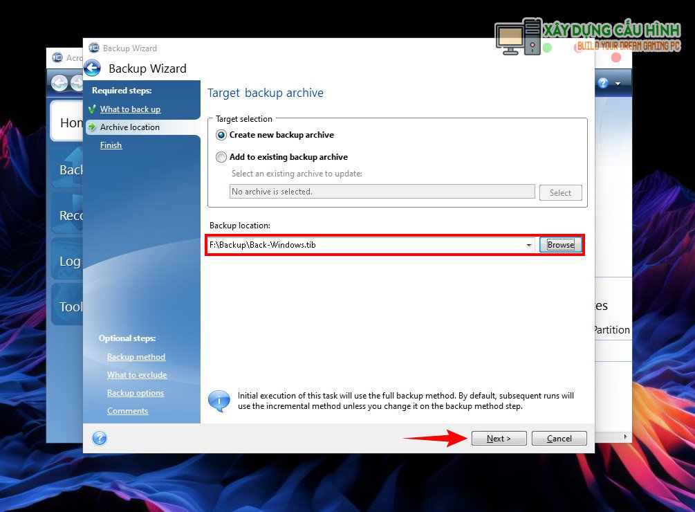
Task: Click the blue info icon beside the note
Action: (219, 401)
